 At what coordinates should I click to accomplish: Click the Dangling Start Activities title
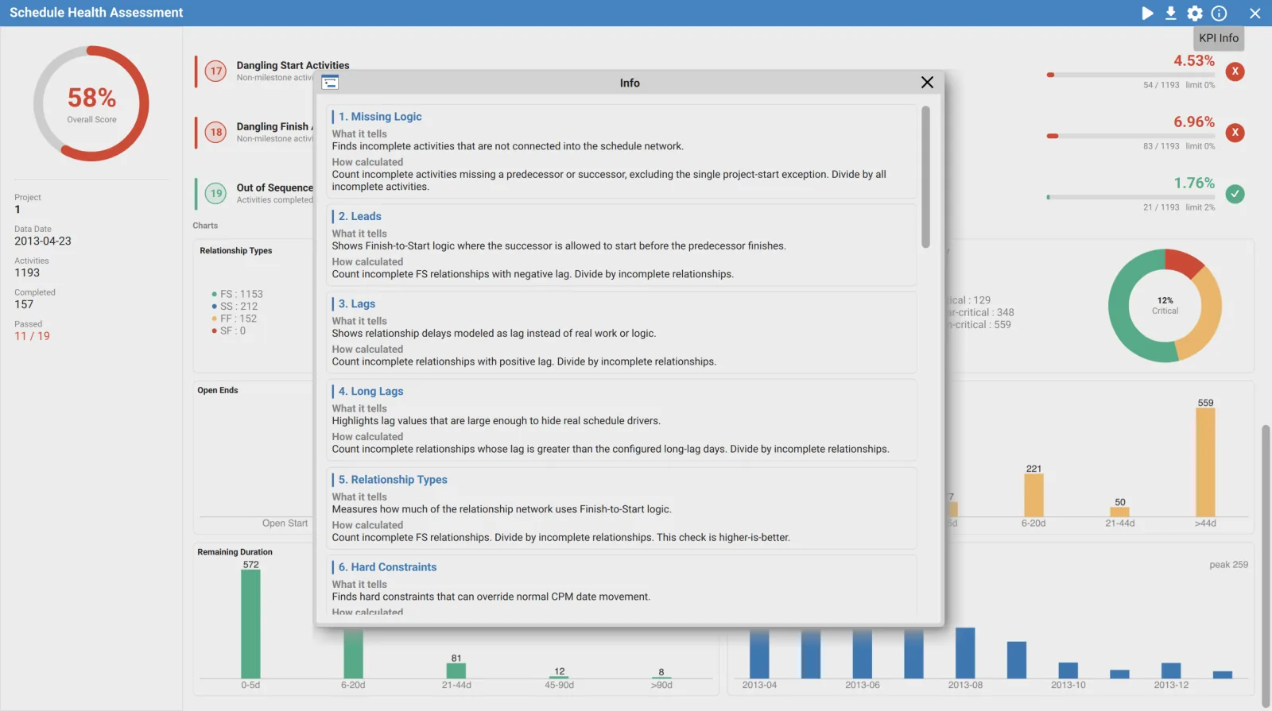pyautogui.click(x=293, y=65)
